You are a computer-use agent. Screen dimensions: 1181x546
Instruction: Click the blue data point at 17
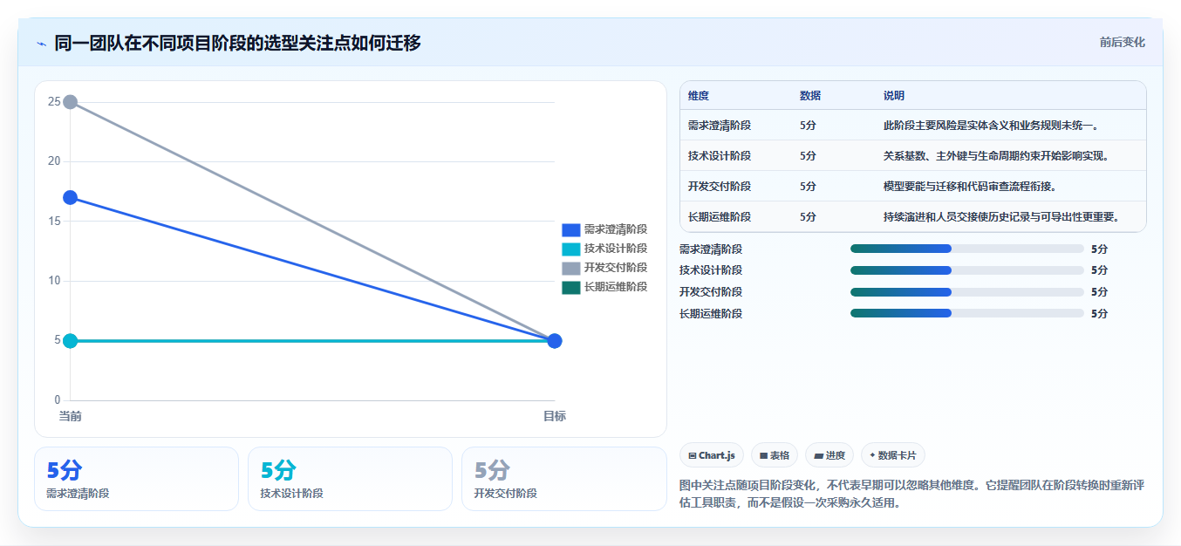pos(71,197)
